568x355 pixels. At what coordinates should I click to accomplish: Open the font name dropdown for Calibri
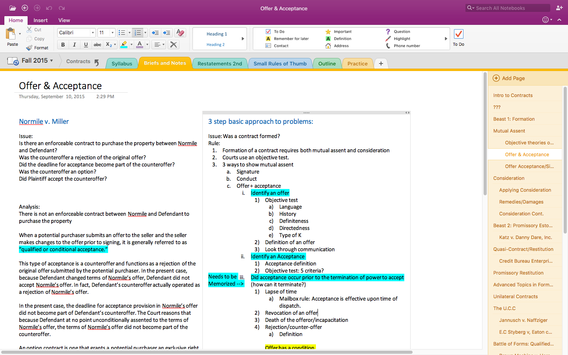point(93,33)
